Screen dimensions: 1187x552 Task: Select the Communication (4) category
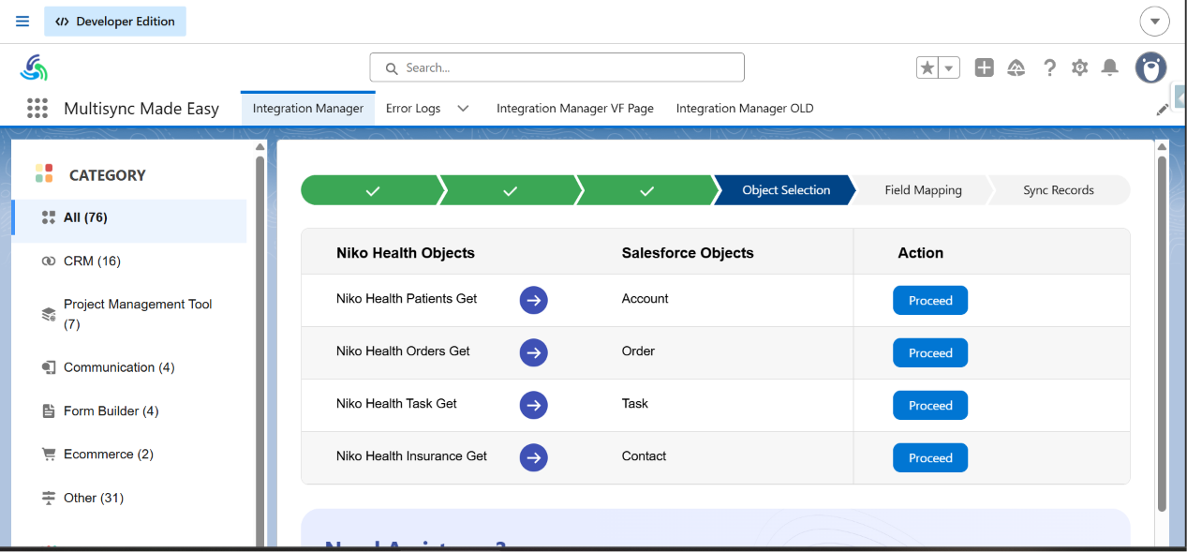click(129, 367)
